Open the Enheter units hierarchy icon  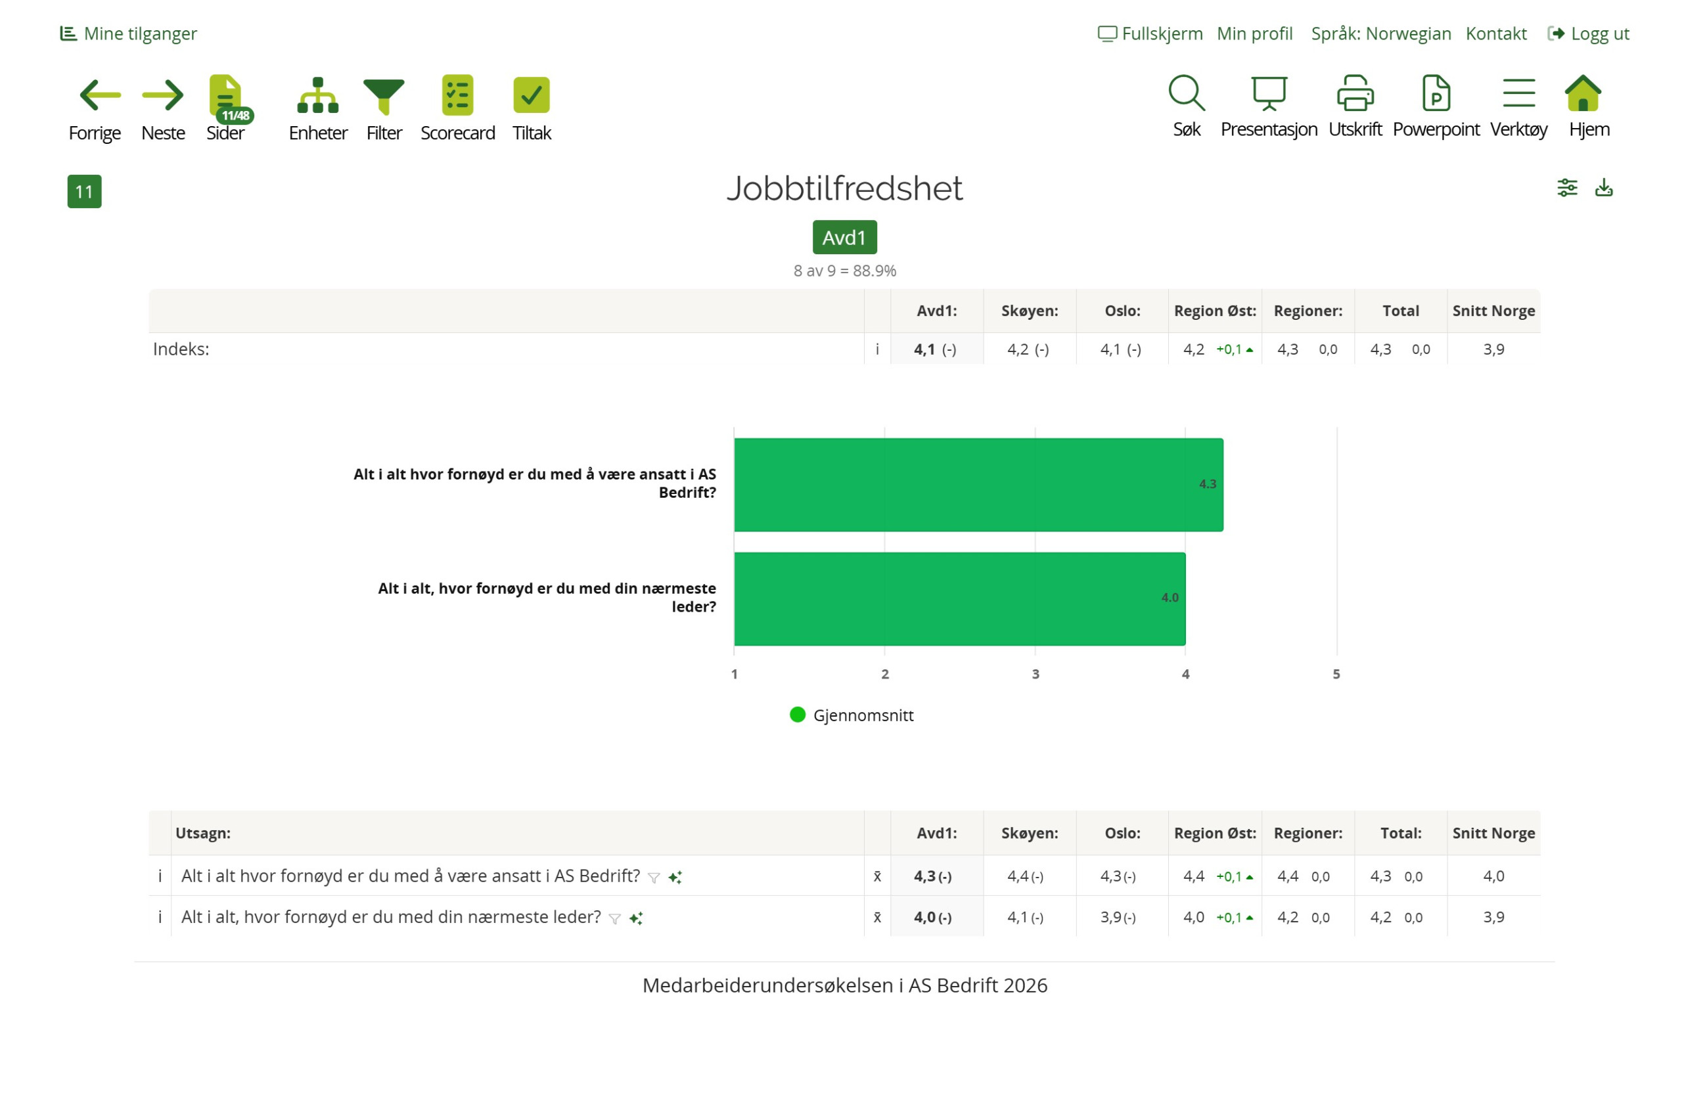(317, 95)
